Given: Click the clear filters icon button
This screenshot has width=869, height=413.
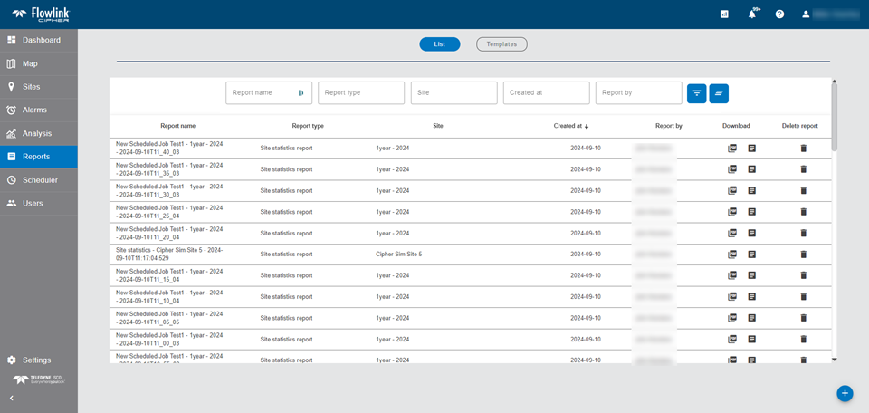Looking at the screenshot, I should pos(719,93).
